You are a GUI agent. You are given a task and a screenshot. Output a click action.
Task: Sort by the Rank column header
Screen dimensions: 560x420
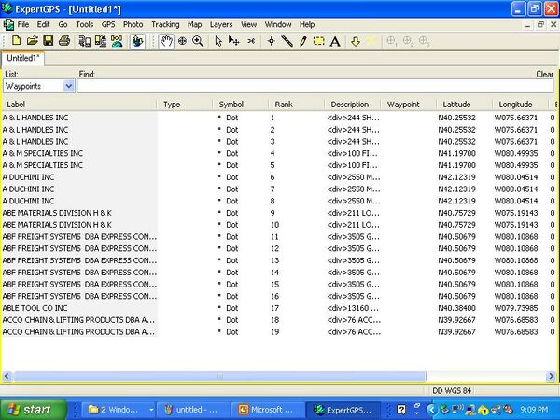click(296, 105)
